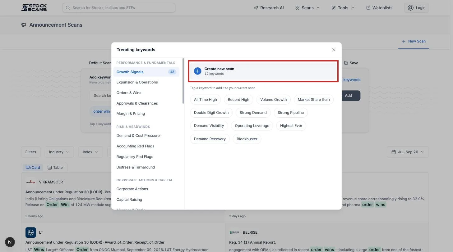Screen dimensions: 453x252
Task: Click the Stock Scans logo
Action: coord(34,8)
